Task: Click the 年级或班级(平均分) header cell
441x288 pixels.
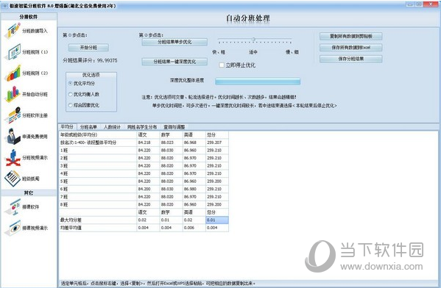Action: pyautogui.click(x=98, y=134)
